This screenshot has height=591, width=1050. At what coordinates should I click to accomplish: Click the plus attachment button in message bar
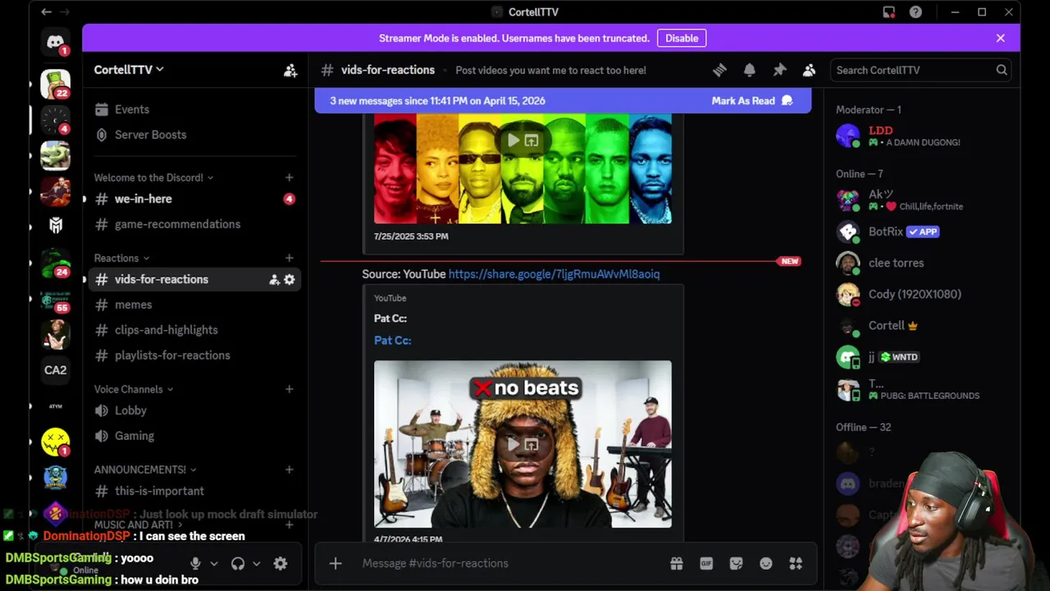coord(336,563)
